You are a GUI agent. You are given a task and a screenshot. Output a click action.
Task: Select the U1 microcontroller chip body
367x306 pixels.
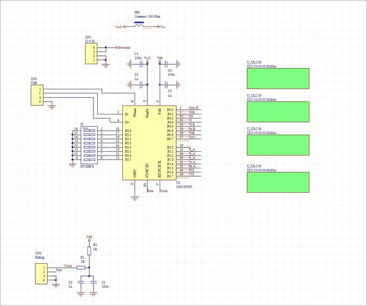[x=149, y=143]
